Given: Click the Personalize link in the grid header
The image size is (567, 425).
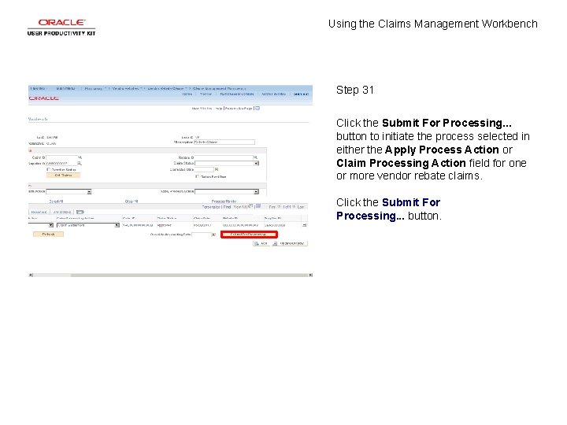Looking at the screenshot, I should pyautogui.click(x=211, y=207).
